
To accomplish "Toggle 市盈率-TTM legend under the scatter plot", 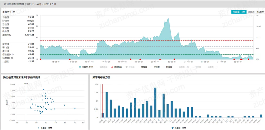I will pos(45,128).
